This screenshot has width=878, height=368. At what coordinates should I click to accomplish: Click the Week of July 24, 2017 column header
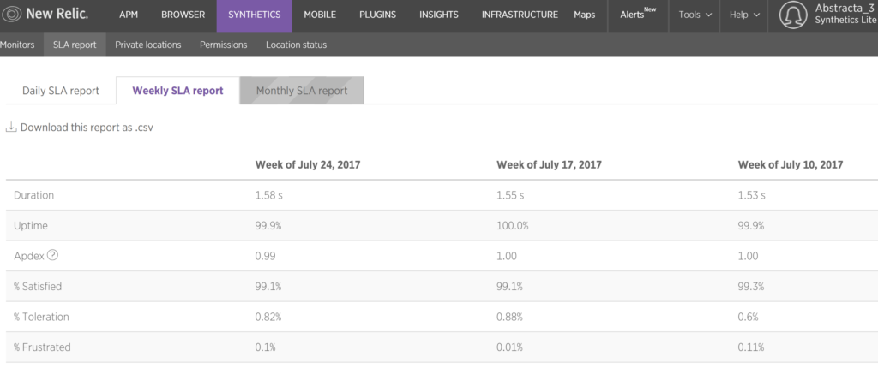tap(307, 164)
